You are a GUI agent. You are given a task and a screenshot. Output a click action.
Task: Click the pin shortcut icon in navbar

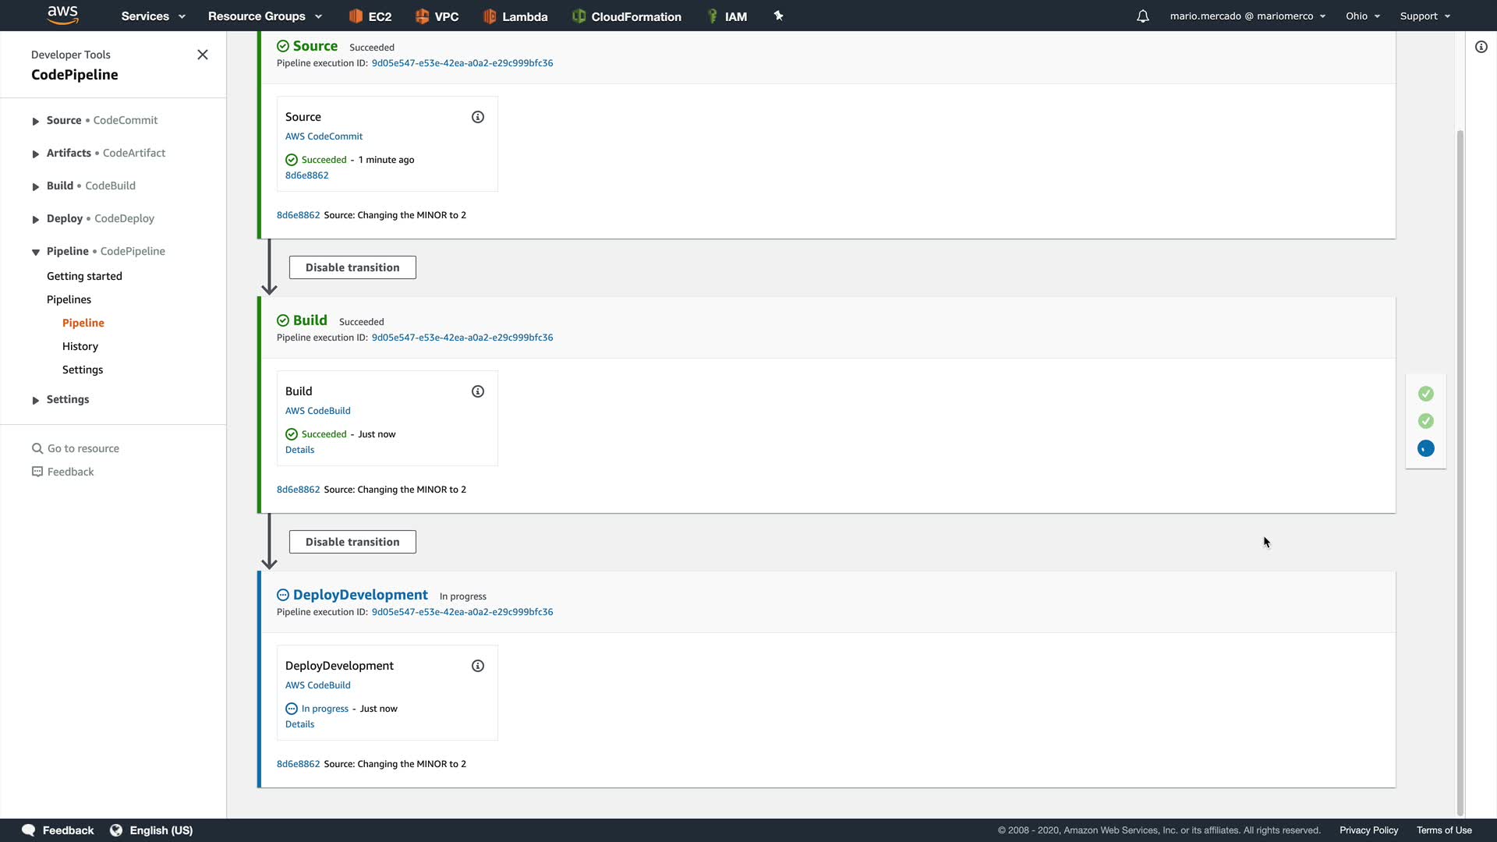coord(778,16)
